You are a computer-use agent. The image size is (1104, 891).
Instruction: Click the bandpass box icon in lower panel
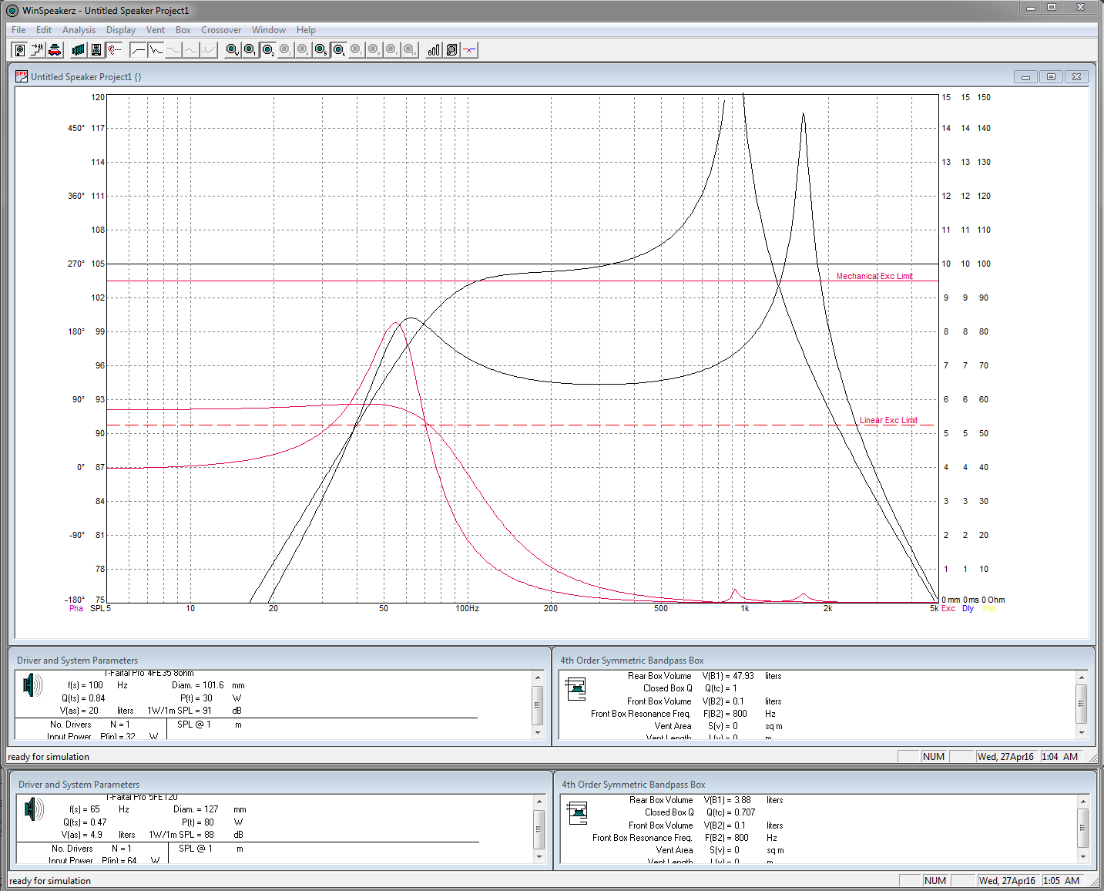coord(577,812)
